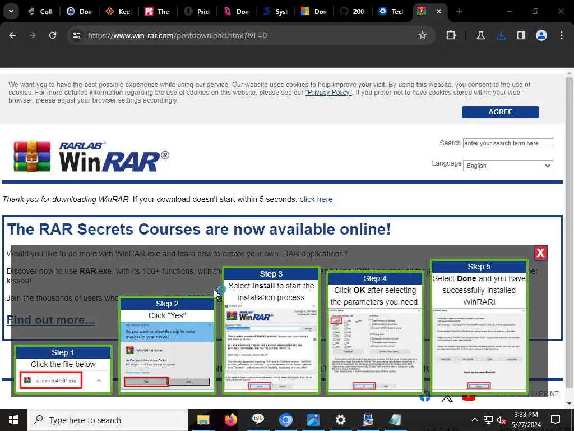This screenshot has height=431, width=574.
Task: Show hidden system tray icons
Action: [474, 420]
